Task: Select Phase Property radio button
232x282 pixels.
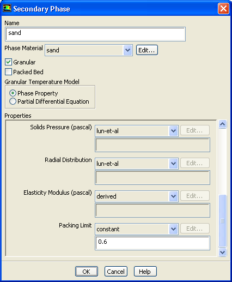Action: [x=13, y=93]
